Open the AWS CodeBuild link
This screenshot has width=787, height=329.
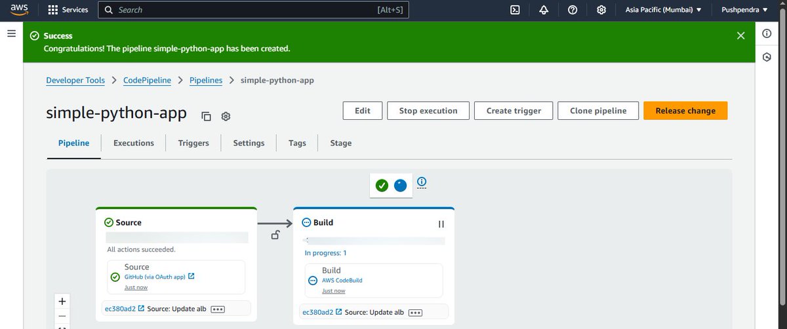[x=342, y=280]
